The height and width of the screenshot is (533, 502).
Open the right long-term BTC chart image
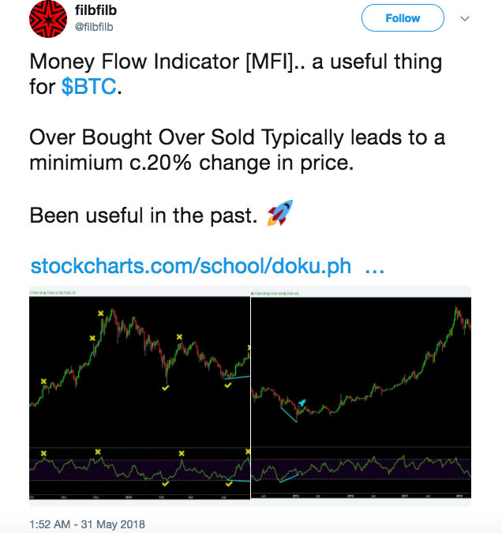click(x=361, y=396)
